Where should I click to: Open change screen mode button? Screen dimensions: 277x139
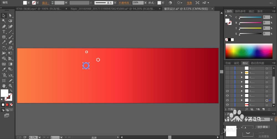click(7, 115)
